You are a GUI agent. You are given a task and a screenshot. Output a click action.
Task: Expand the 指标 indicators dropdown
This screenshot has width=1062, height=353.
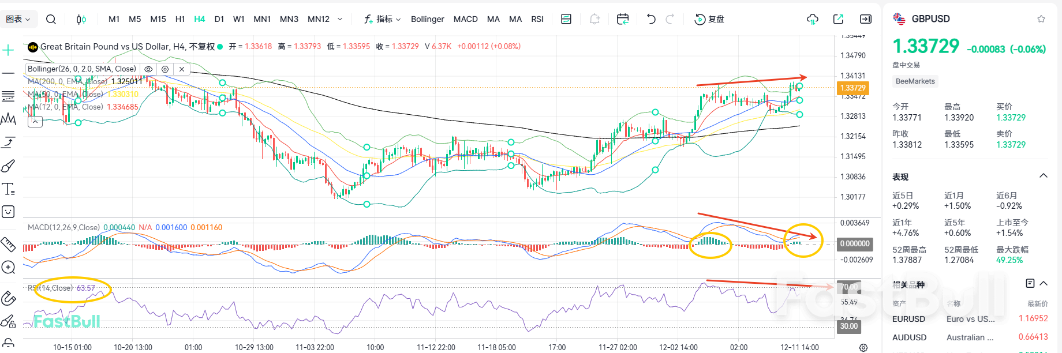(383, 19)
